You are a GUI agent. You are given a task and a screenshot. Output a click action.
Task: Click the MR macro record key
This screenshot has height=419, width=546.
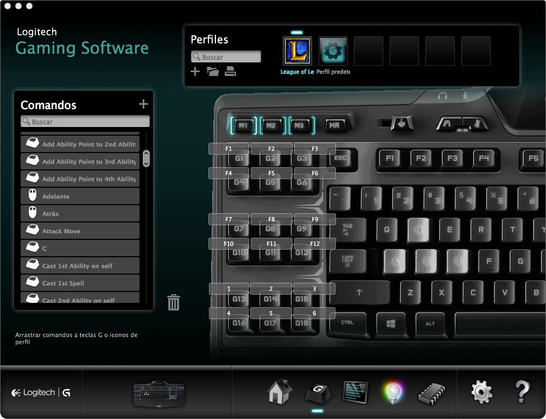334,125
